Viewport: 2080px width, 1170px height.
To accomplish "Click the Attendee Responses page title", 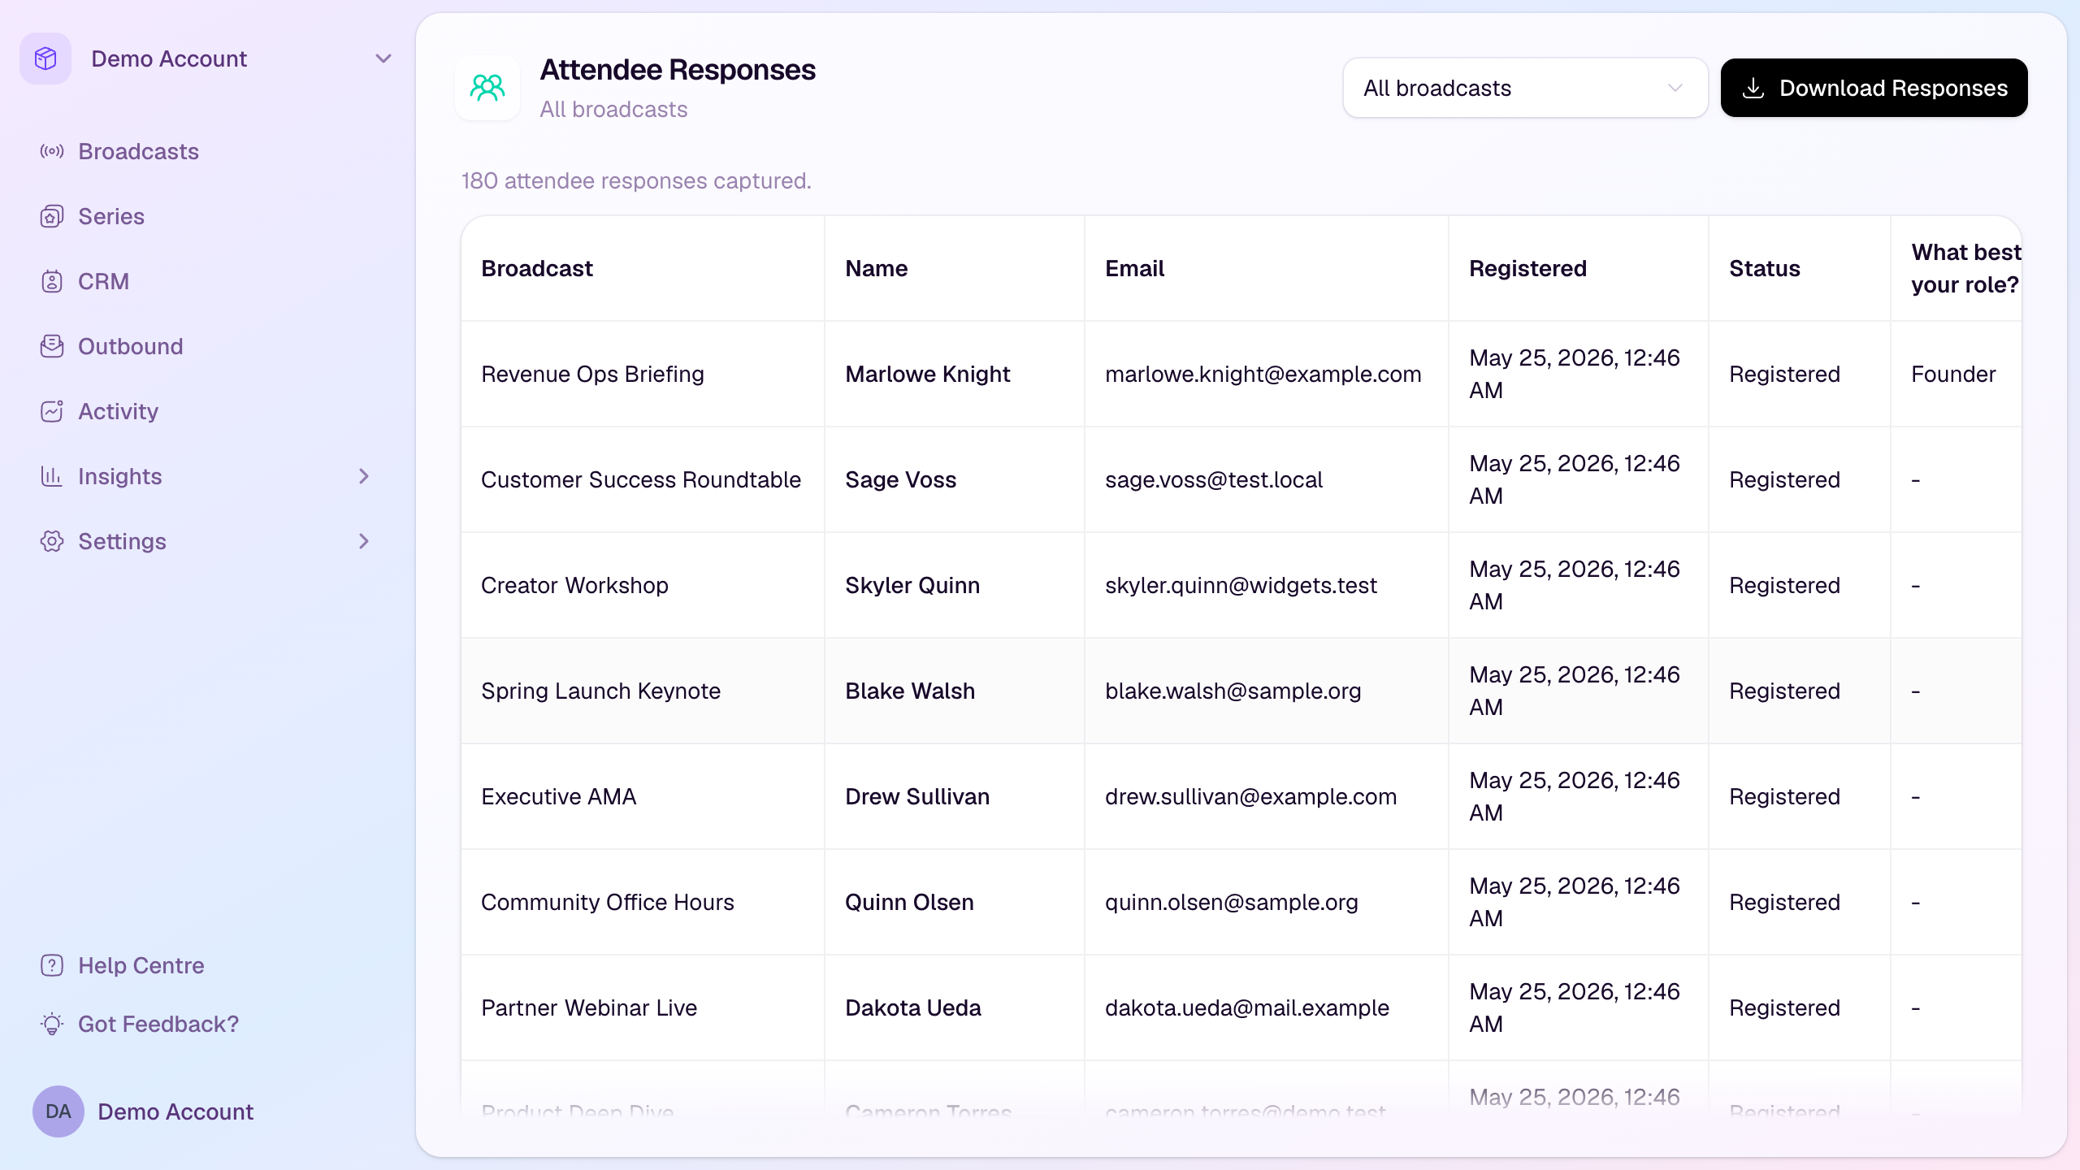I will 678,70.
